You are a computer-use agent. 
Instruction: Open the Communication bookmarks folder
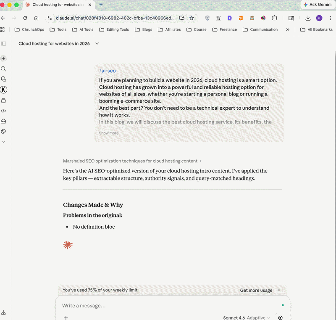point(260,29)
